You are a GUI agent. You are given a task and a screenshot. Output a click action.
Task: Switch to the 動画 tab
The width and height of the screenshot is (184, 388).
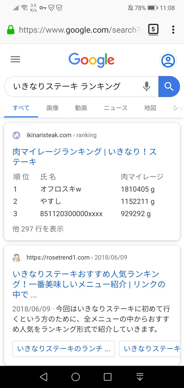coord(81,108)
